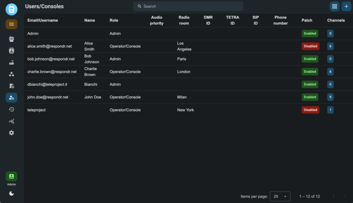This screenshot has width=353, height=203.
Task: Click the radio app logo icon
Action: click(x=11, y=9)
